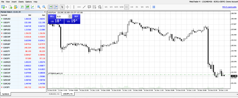Click the Profiles icon in toolbar

11,7
